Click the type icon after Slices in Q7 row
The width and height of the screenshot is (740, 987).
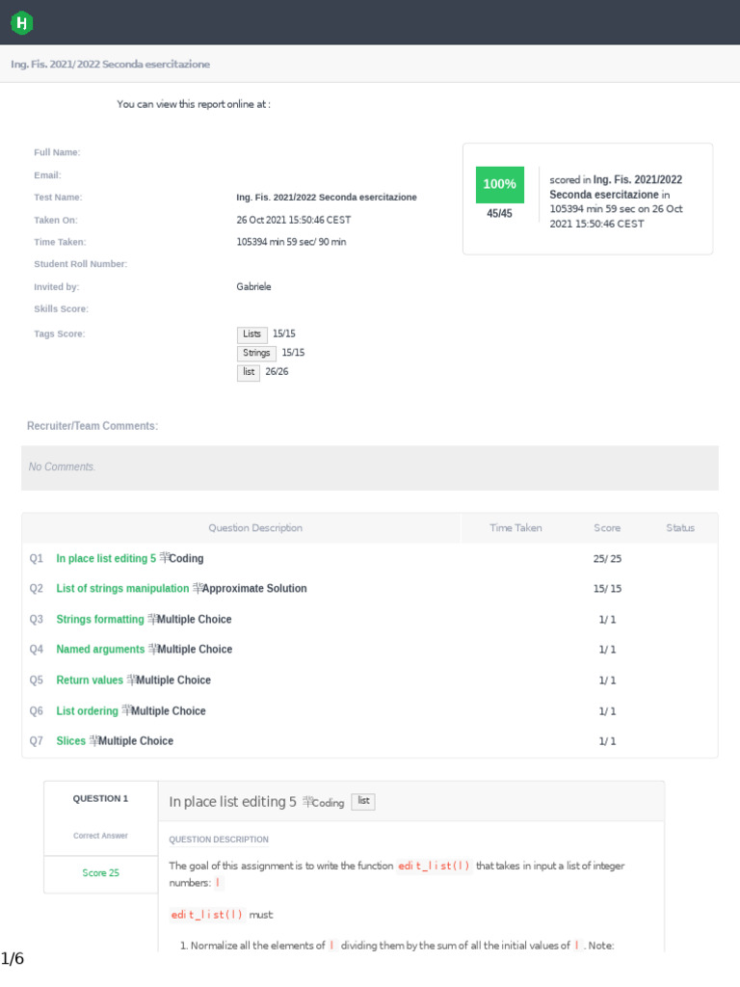[x=93, y=740]
